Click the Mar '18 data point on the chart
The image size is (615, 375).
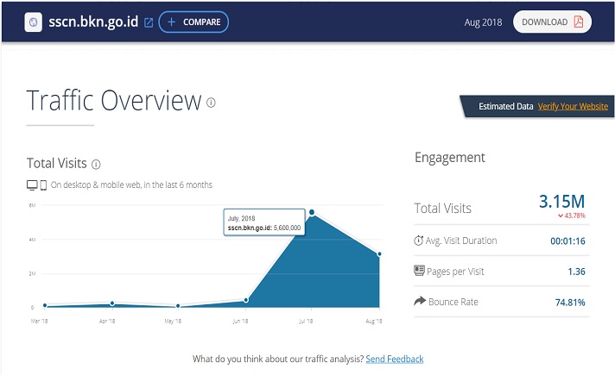pos(45,305)
